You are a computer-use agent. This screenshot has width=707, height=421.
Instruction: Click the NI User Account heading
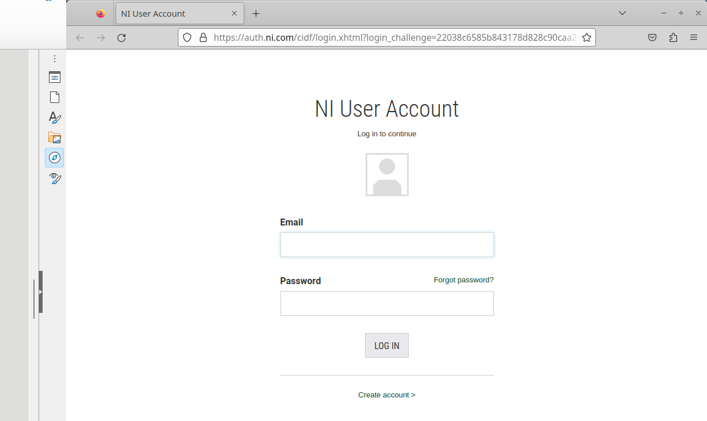[387, 109]
